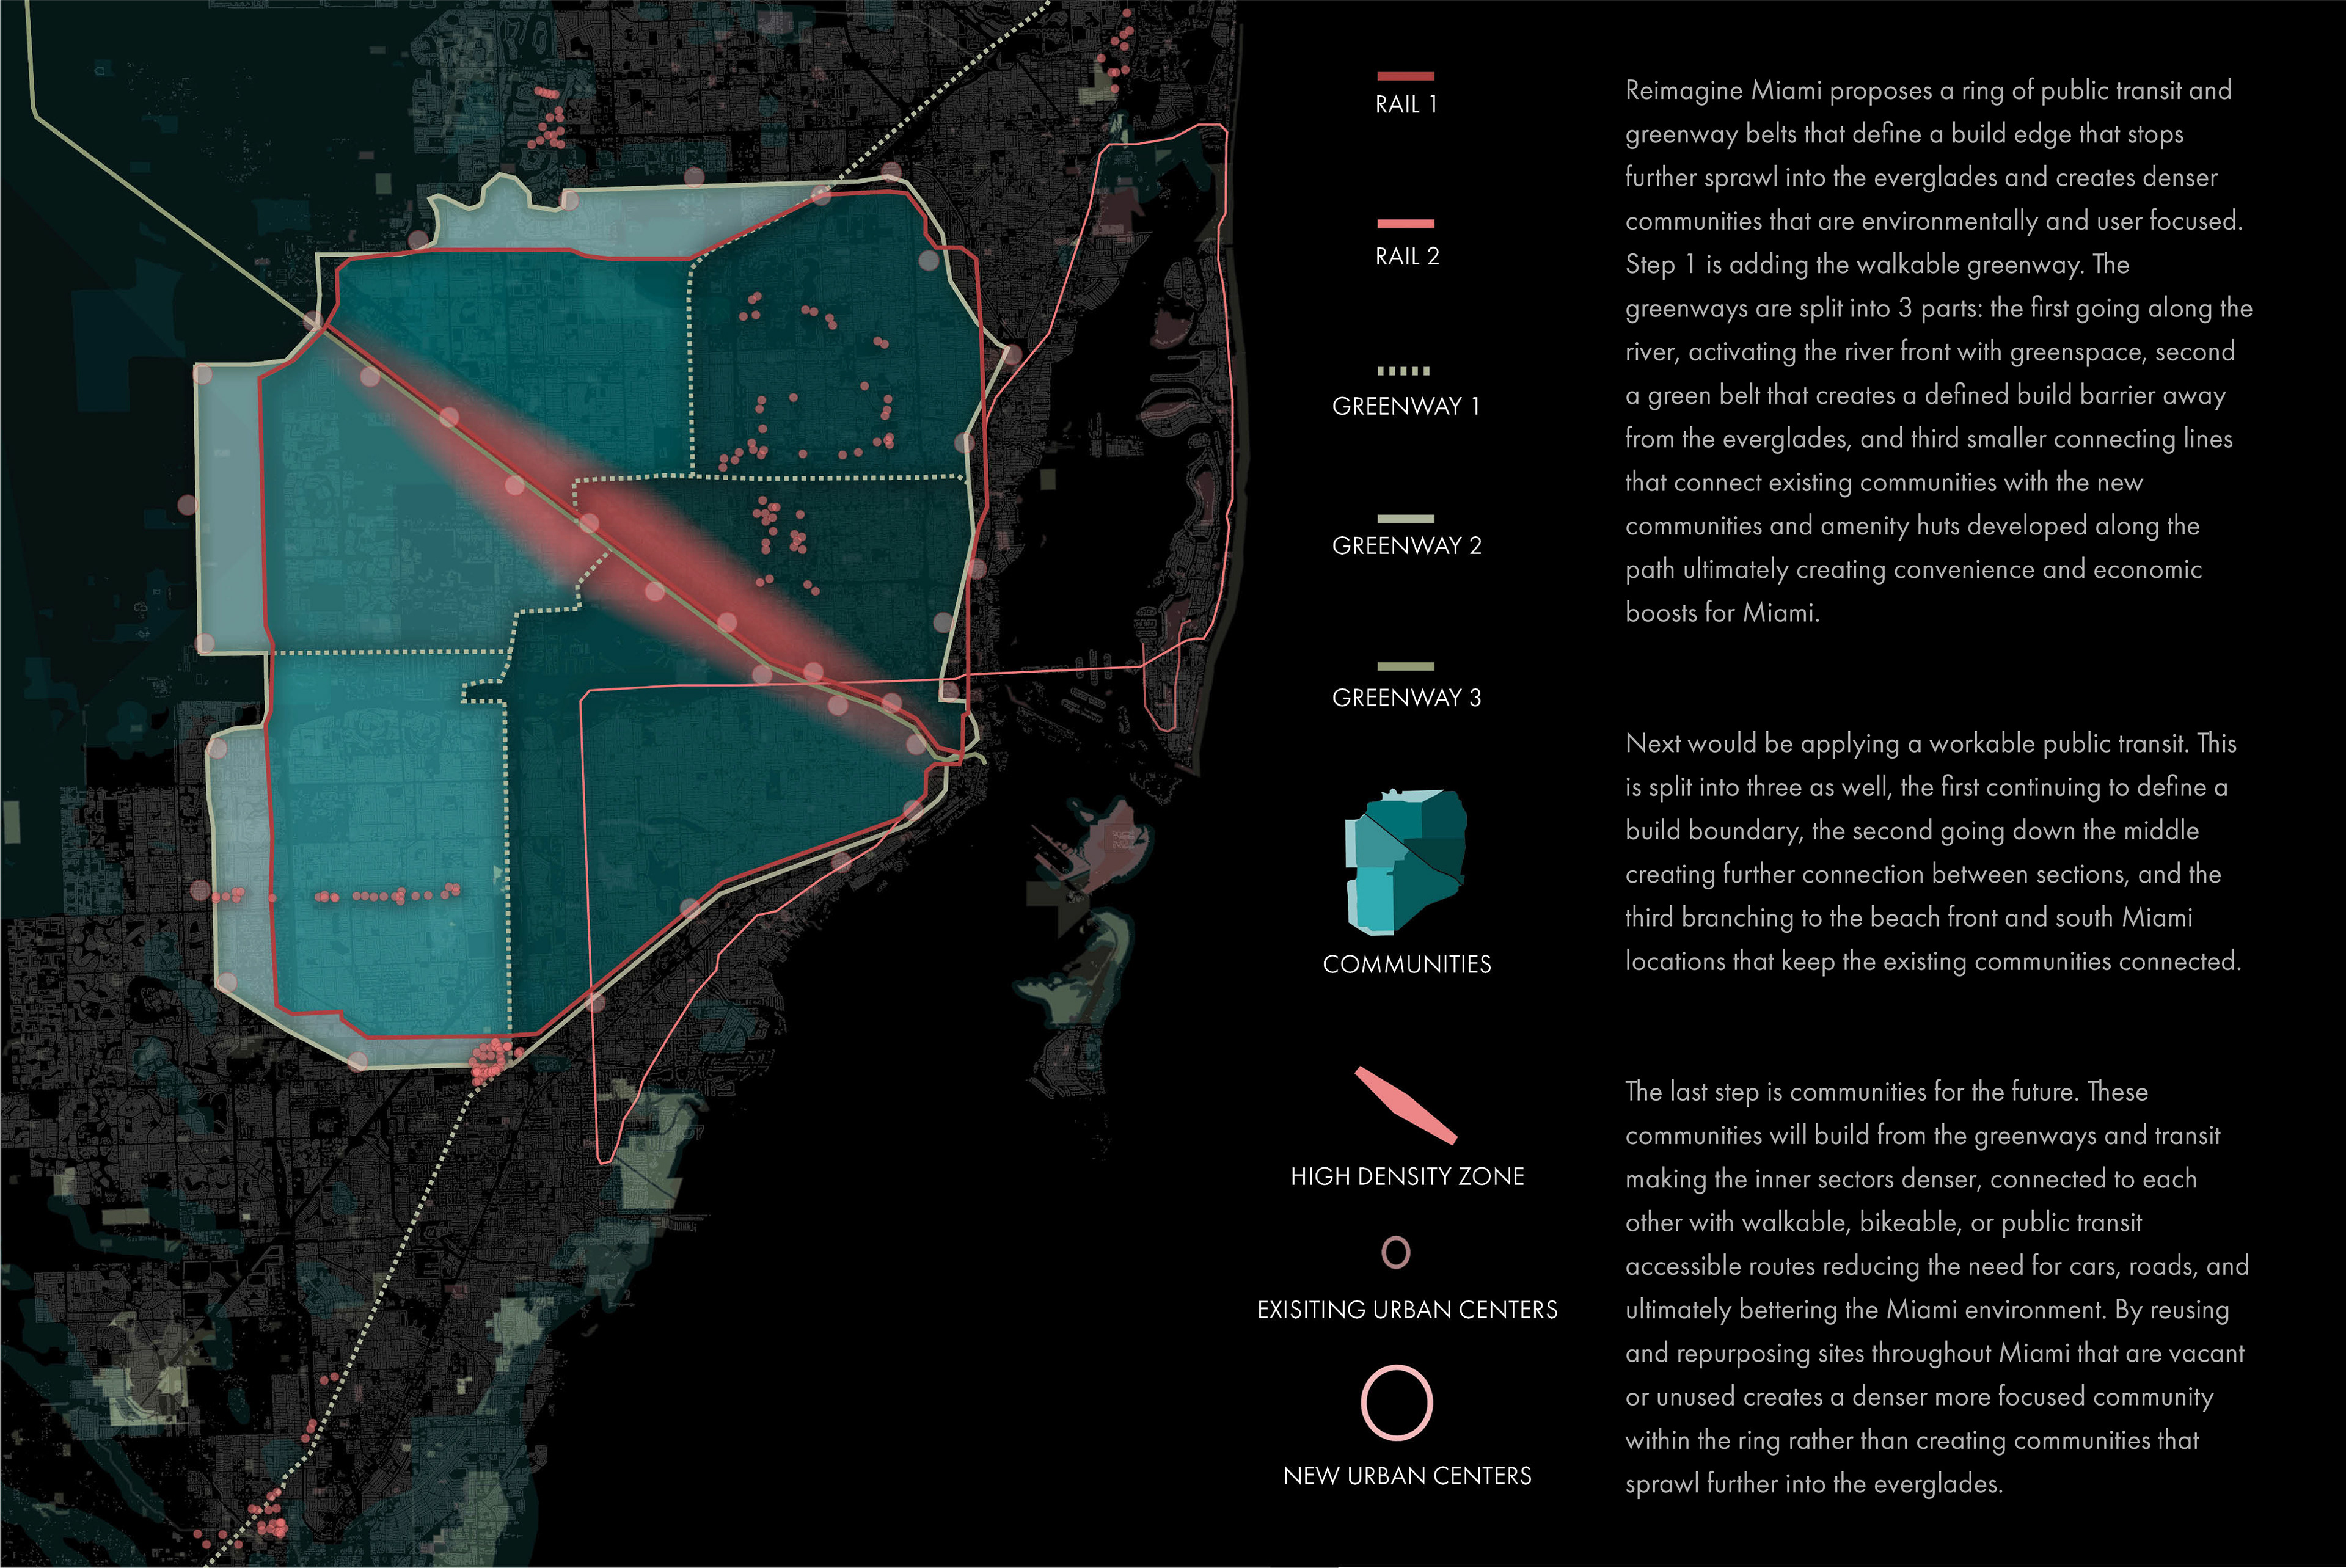Click the text line 'sprawl further into the everglades.'

coord(1813,1483)
